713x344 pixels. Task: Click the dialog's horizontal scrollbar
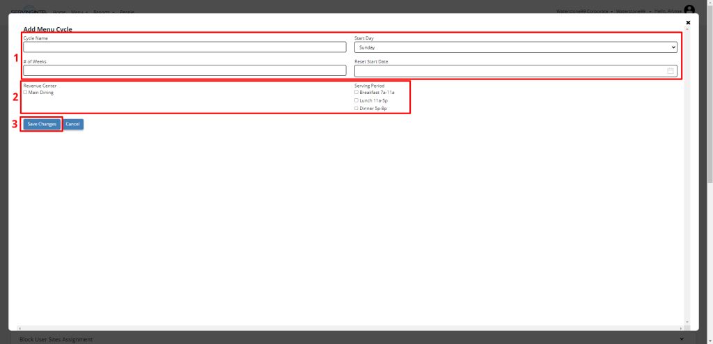pyautogui.click(x=348, y=327)
